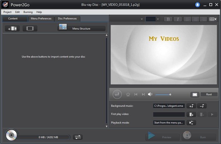Viewport: 221px width, 144px height.
Task: Maximize the Power2Go window
Action: point(211,5)
